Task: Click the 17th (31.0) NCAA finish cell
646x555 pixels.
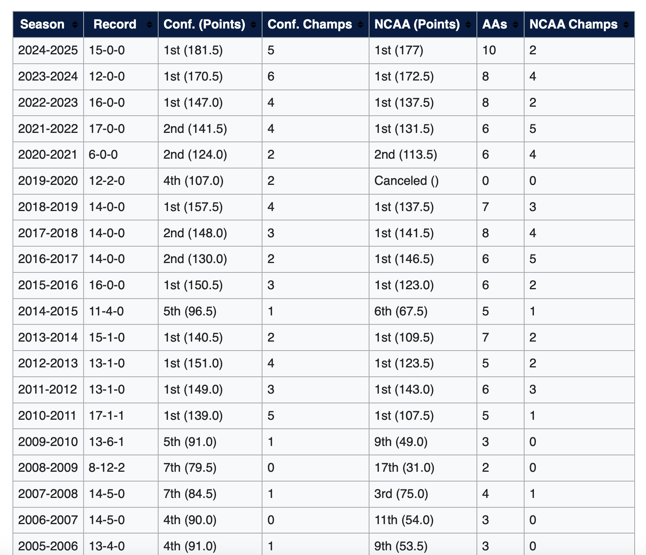Action: pyautogui.click(x=404, y=467)
